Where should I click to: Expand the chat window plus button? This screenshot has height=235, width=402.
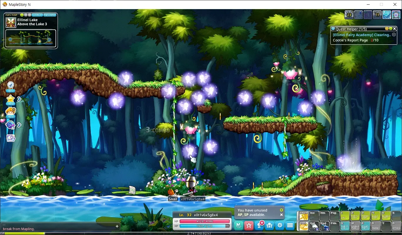click(117, 226)
